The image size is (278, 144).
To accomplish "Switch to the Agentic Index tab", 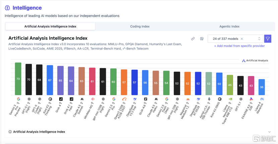I will [x=229, y=26].
